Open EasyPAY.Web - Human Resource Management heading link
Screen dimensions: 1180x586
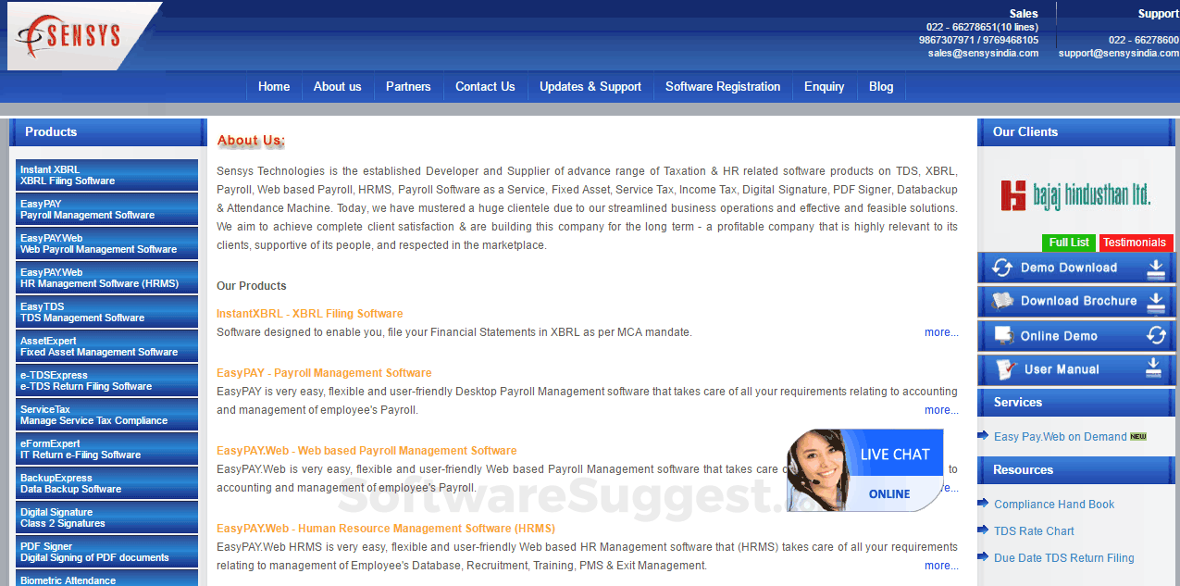(x=386, y=529)
